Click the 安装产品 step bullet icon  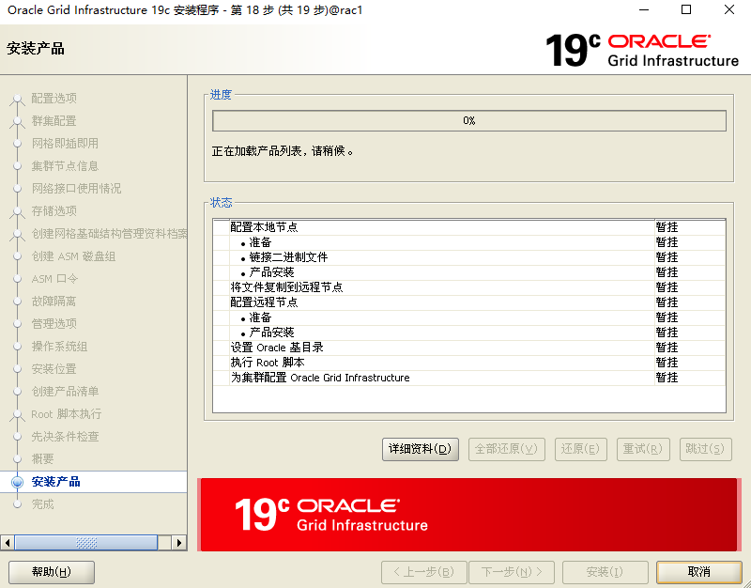16,482
